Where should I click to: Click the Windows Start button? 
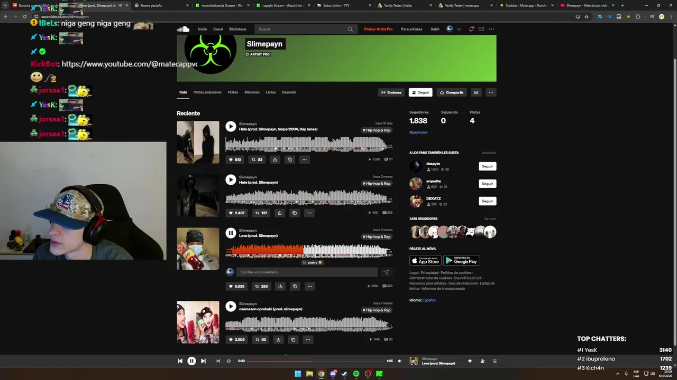pos(298,374)
